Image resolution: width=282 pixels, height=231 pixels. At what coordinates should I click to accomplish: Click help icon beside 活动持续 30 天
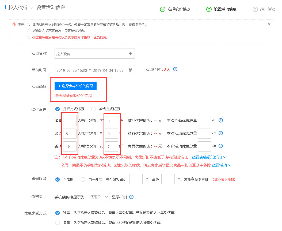(175, 69)
